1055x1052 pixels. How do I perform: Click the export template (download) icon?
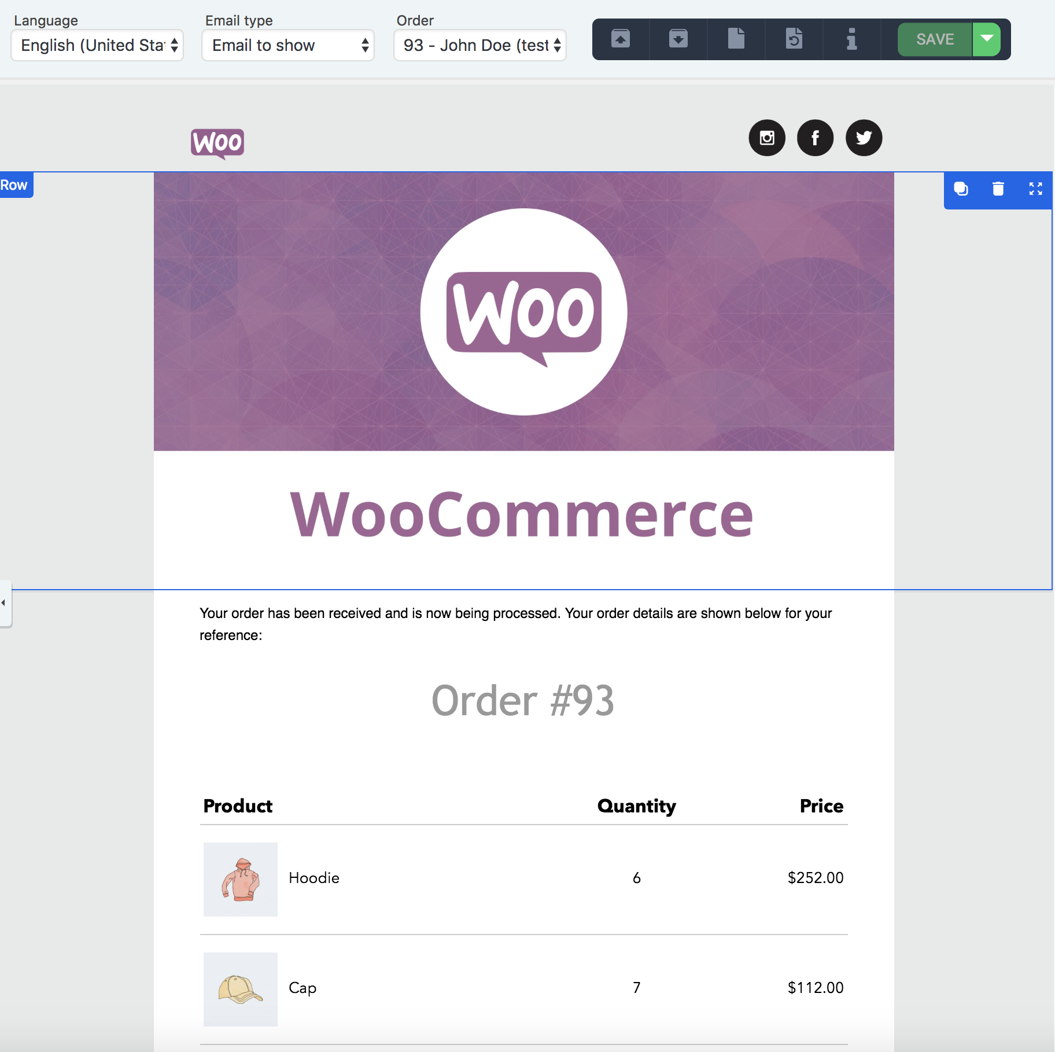point(678,39)
